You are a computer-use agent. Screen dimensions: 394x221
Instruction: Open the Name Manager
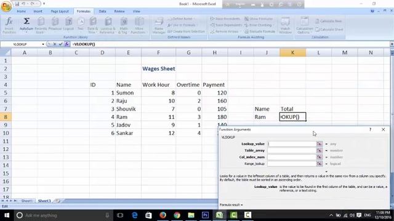[x=159, y=25]
